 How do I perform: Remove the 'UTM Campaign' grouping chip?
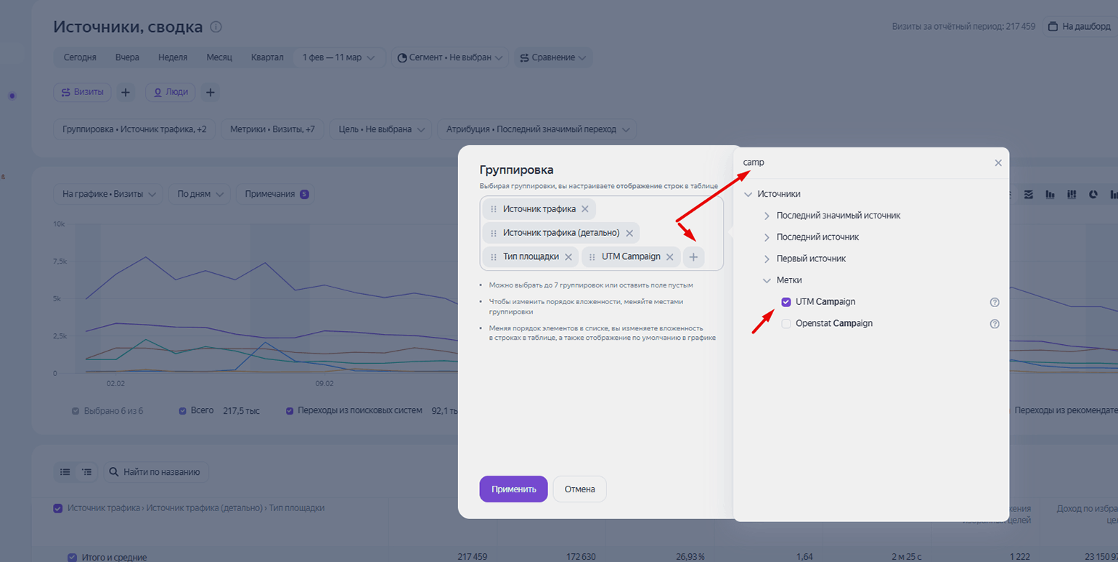[669, 257]
